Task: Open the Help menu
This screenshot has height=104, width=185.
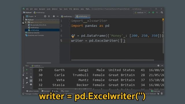Action: click(x=82, y=9)
